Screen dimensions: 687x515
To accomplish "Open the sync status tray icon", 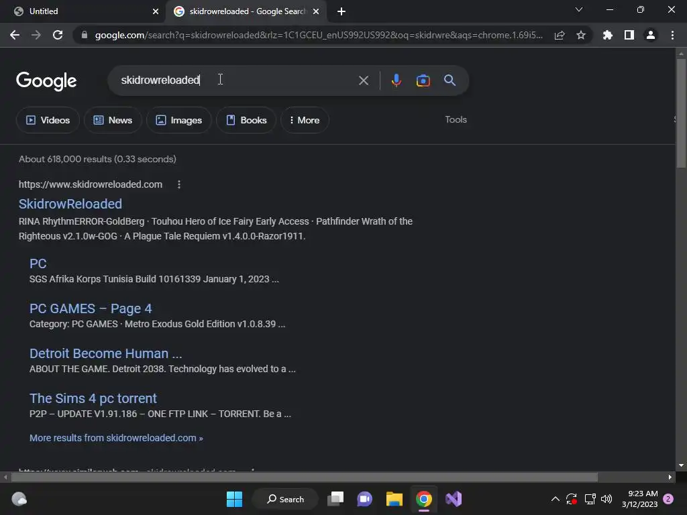I will point(572,499).
